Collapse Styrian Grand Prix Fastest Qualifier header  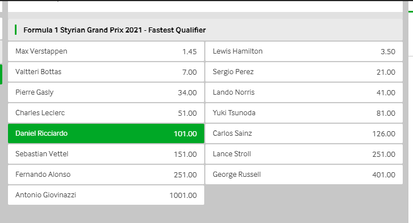(205, 30)
